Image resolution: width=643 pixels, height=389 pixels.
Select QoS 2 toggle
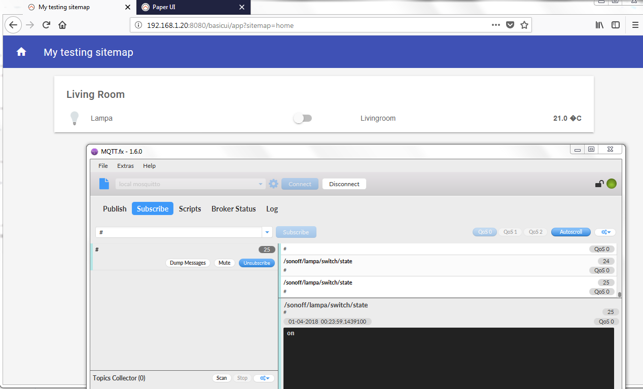coord(535,232)
